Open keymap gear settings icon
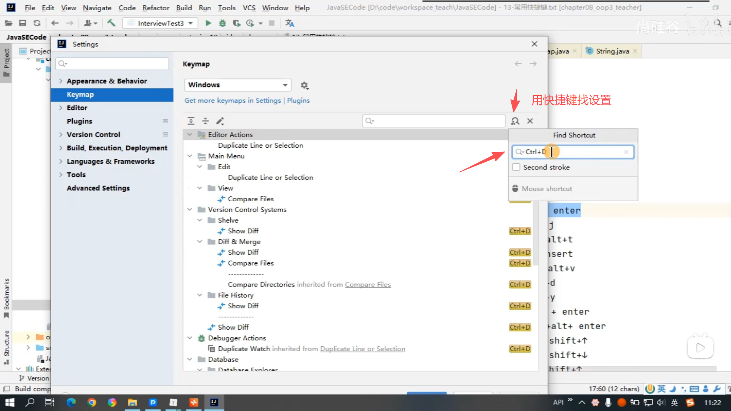 click(x=304, y=85)
